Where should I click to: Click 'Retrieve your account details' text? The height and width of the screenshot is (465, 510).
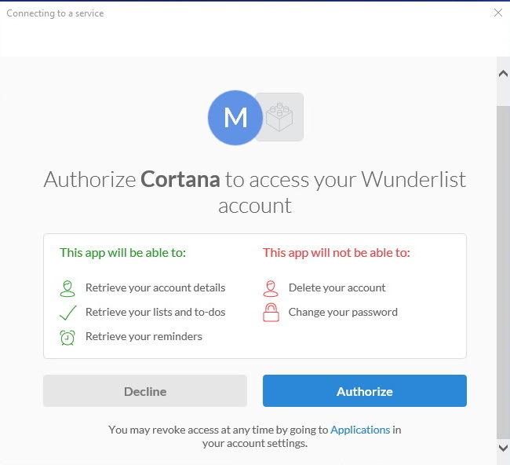point(155,287)
